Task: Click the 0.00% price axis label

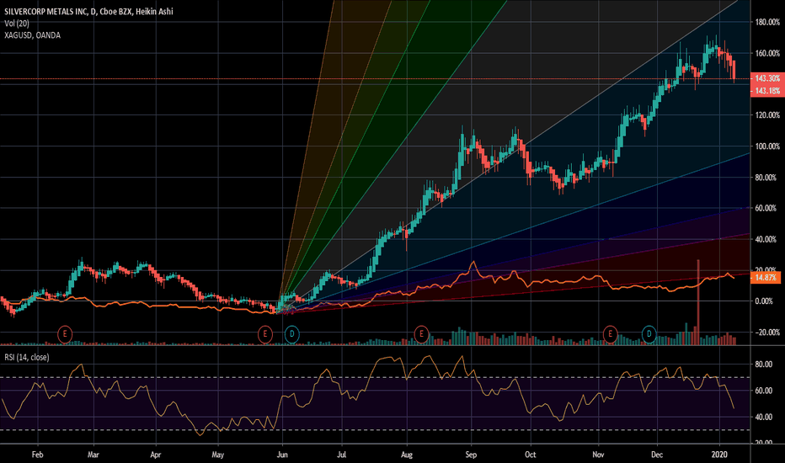Action: pyautogui.click(x=765, y=301)
